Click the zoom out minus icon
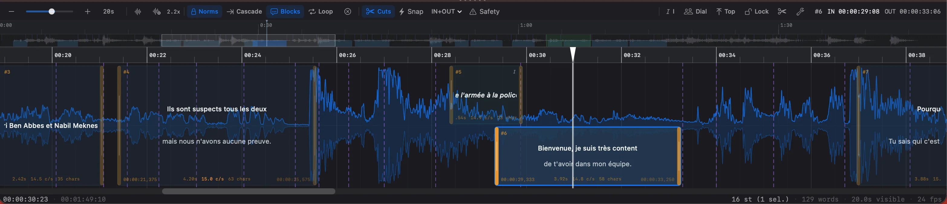 point(11,12)
